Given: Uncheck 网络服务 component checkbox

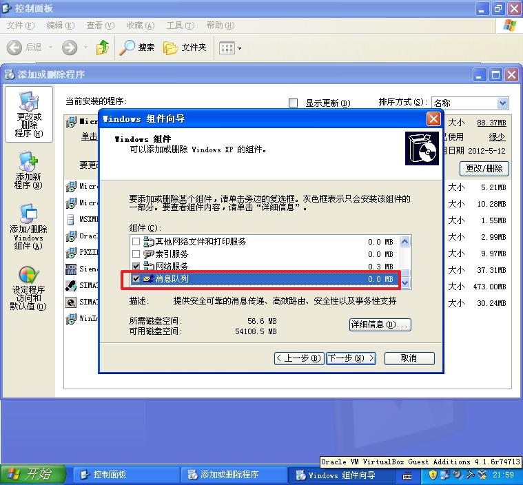Looking at the screenshot, I should [136, 266].
